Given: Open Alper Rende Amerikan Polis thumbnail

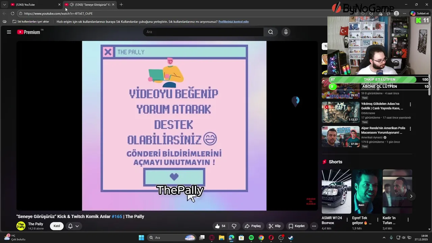Looking at the screenshot, I should click(x=341, y=137).
